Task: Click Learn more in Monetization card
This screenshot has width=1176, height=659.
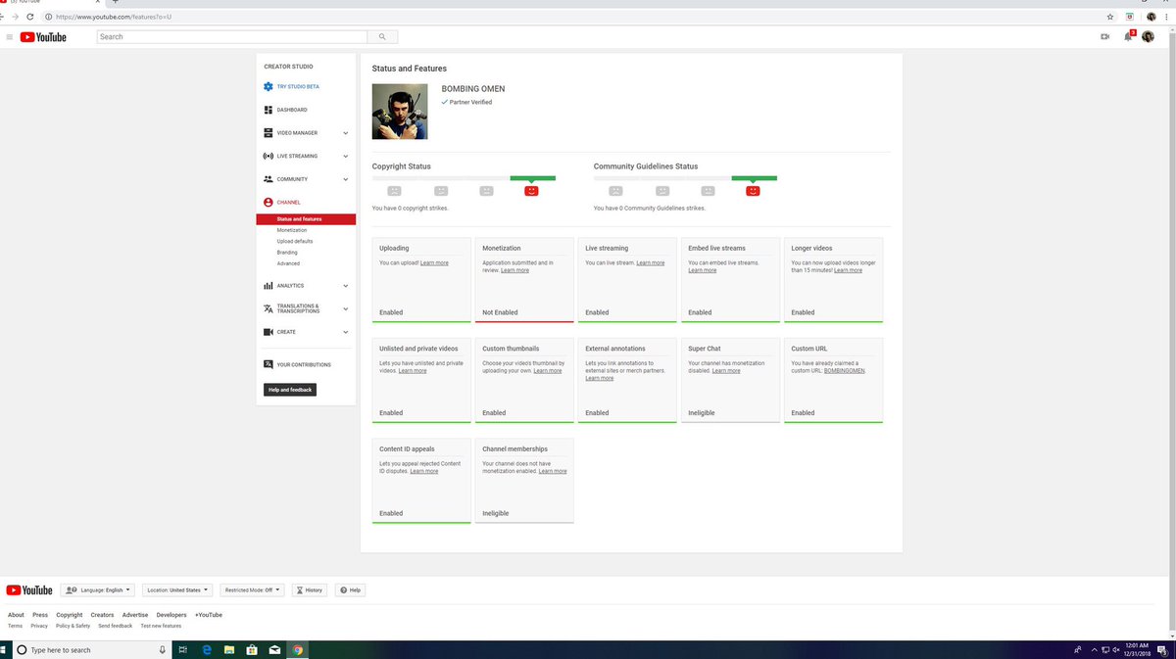Action: [514, 270]
